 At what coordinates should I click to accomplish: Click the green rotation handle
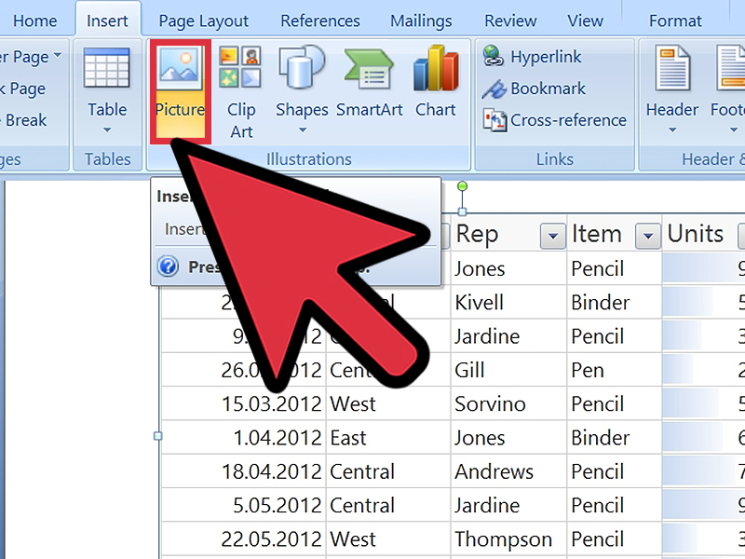pos(462,185)
